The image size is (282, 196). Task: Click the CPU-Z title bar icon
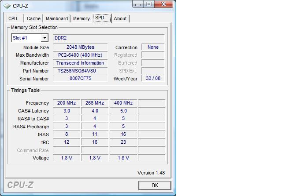tap(7, 6)
